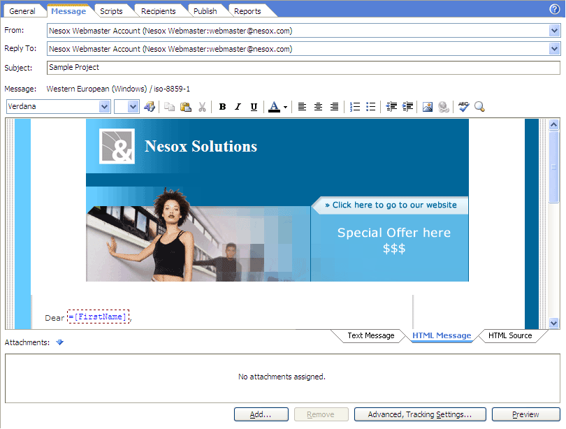Select the Message tab
Viewport: 566px width, 429px height.
[x=68, y=11]
